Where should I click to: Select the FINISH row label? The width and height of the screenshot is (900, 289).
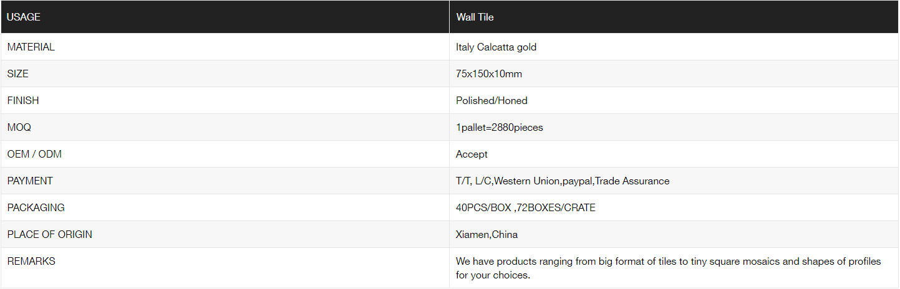pos(23,100)
